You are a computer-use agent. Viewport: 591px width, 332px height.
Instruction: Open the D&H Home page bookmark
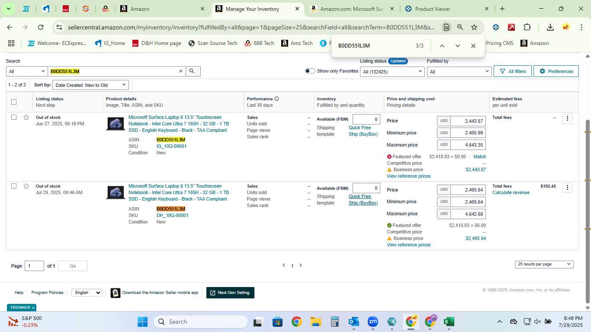click(x=157, y=43)
